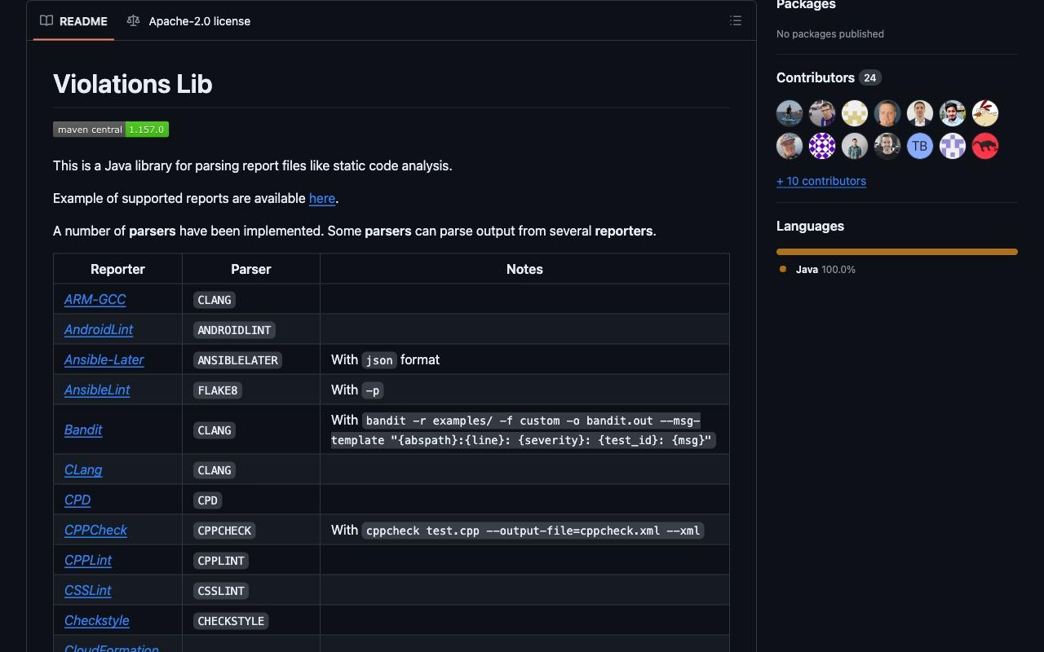The height and width of the screenshot is (652, 1044).
Task: Open the CLang reporter link
Action: pos(83,469)
